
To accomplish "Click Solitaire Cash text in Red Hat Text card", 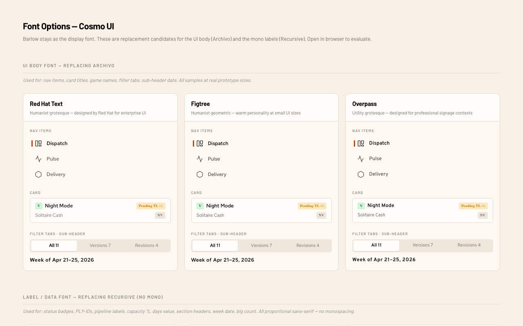I will pyautogui.click(x=49, y=215).
